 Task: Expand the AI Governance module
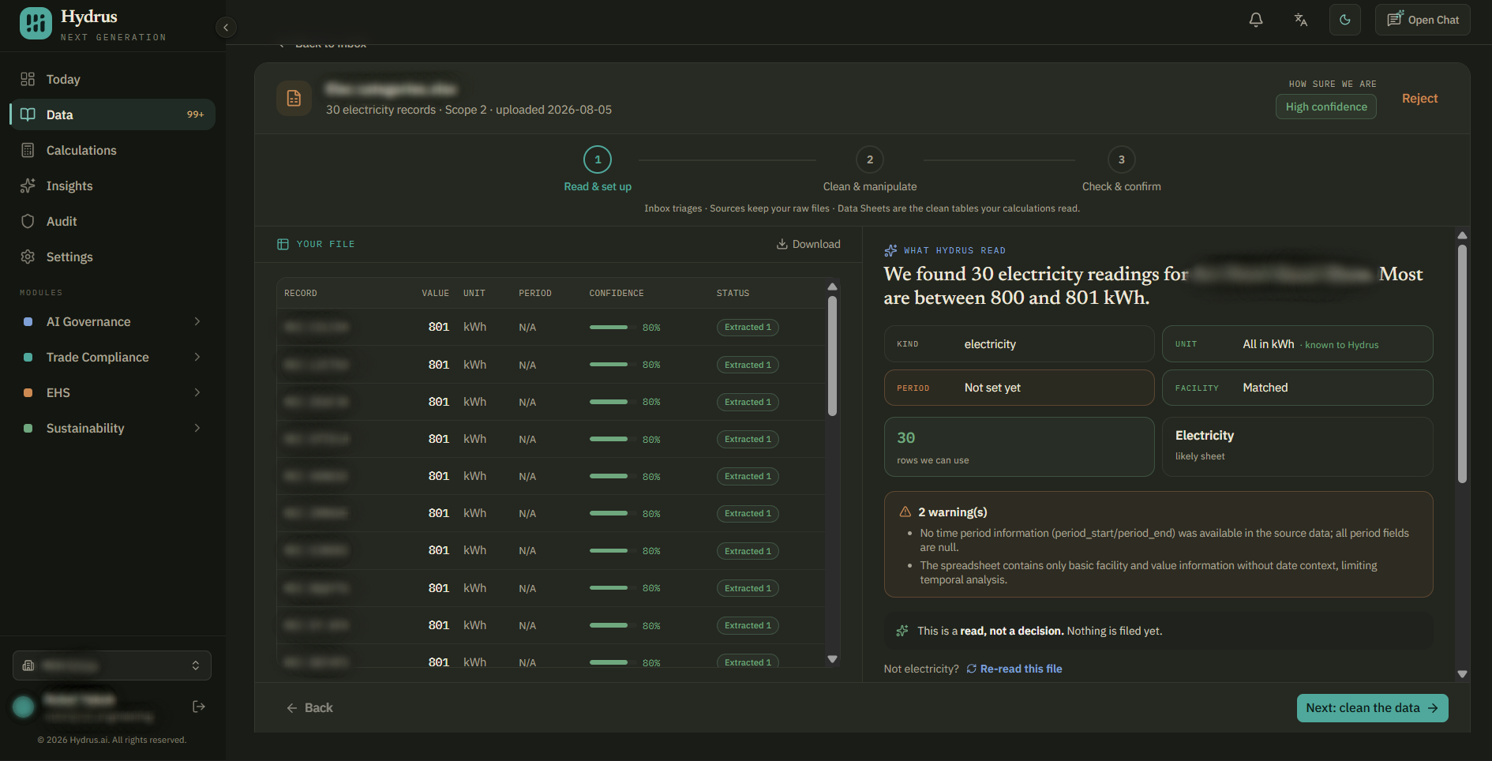click(112, 321)
